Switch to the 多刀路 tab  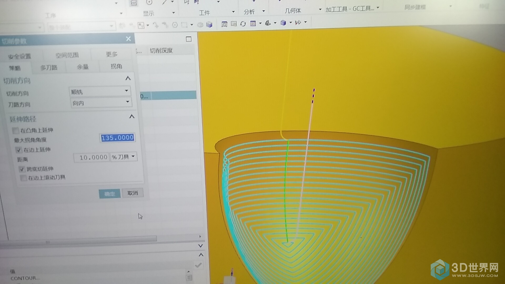click(49, 68)
